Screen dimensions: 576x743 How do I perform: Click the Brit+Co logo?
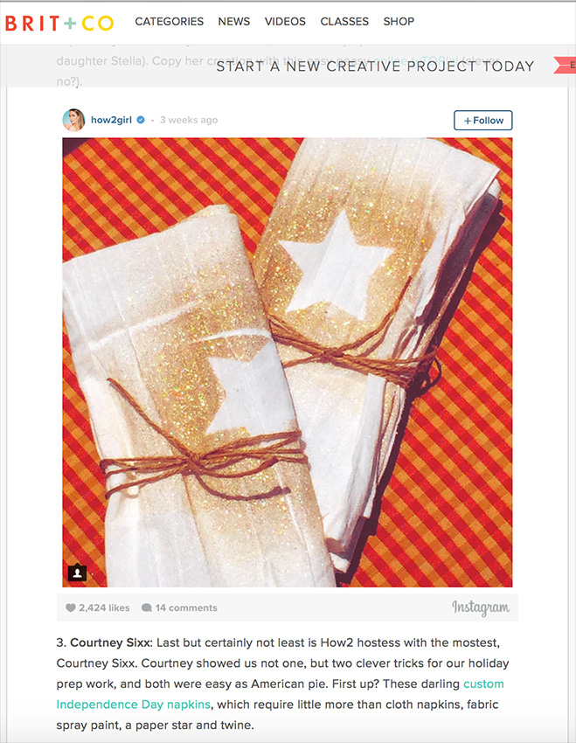(x=59, y=22)
